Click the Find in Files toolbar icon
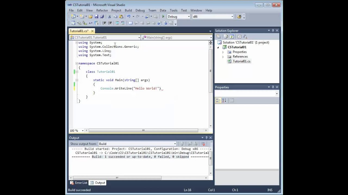This screenshot has height=195, width=348. click(x=239, y=17)
